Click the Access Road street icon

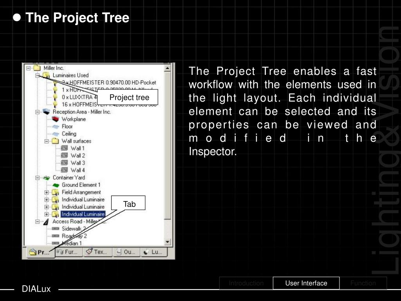[x=46, y=222]
